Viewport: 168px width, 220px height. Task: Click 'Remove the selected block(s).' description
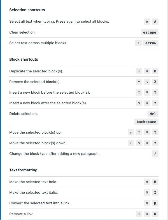pyautogui.click(x=35, y=82)
